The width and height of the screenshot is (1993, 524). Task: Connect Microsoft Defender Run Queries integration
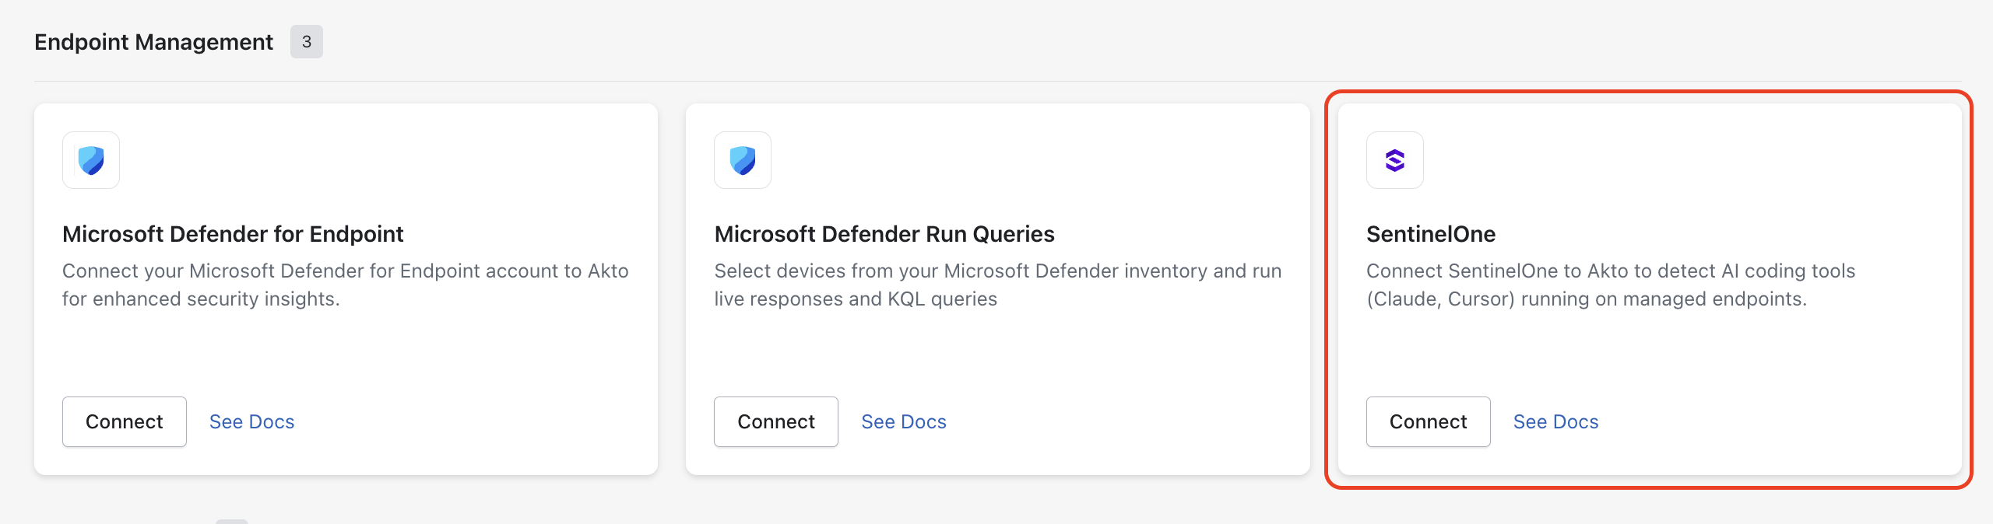pyautogui.click(x=776, y=421)
